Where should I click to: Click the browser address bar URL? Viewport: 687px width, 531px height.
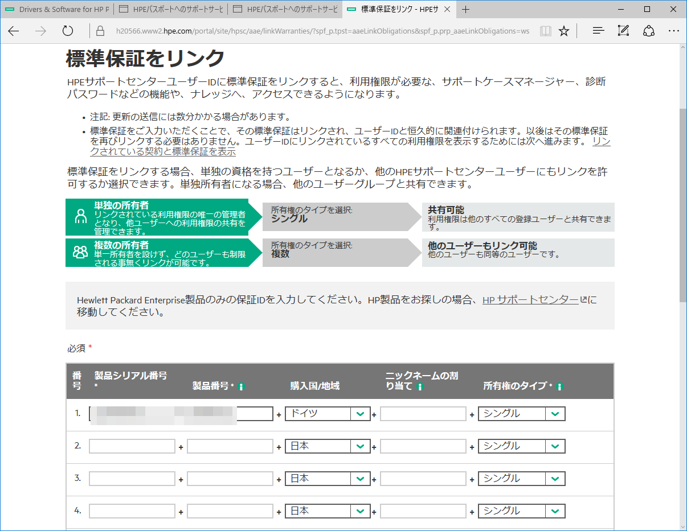(x=322, y=31)
